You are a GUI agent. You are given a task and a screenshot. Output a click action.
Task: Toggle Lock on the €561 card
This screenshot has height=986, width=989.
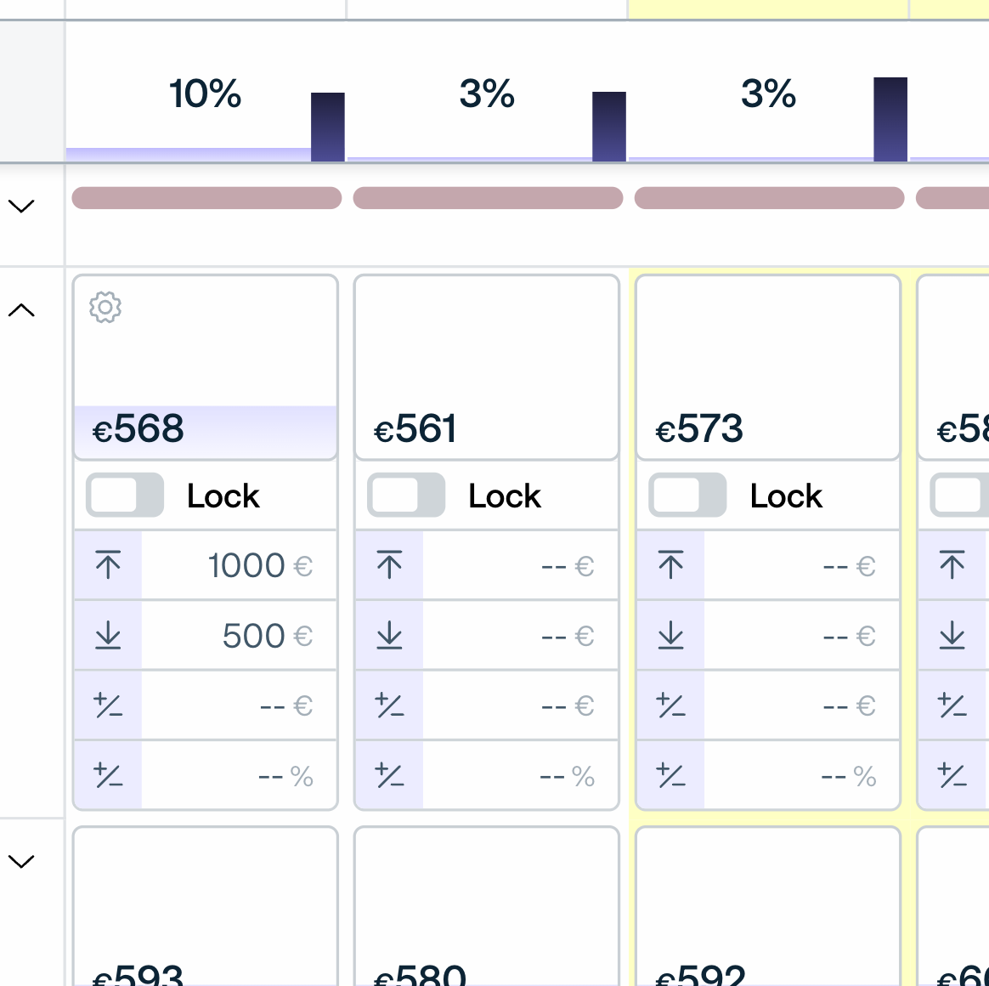pos(406,495)
